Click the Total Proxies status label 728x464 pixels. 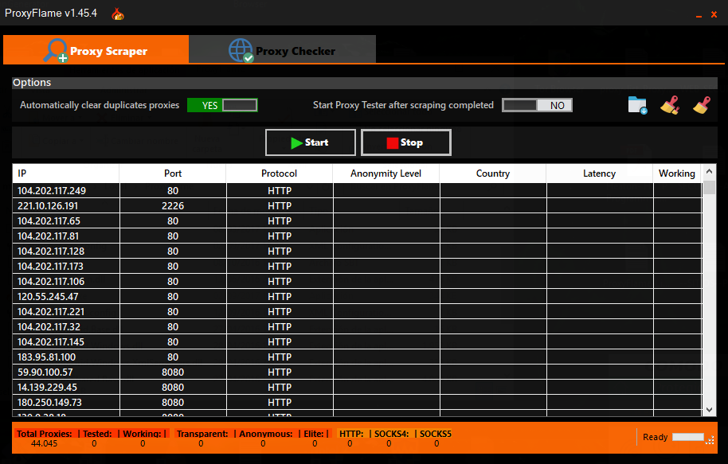pos(45,434)
